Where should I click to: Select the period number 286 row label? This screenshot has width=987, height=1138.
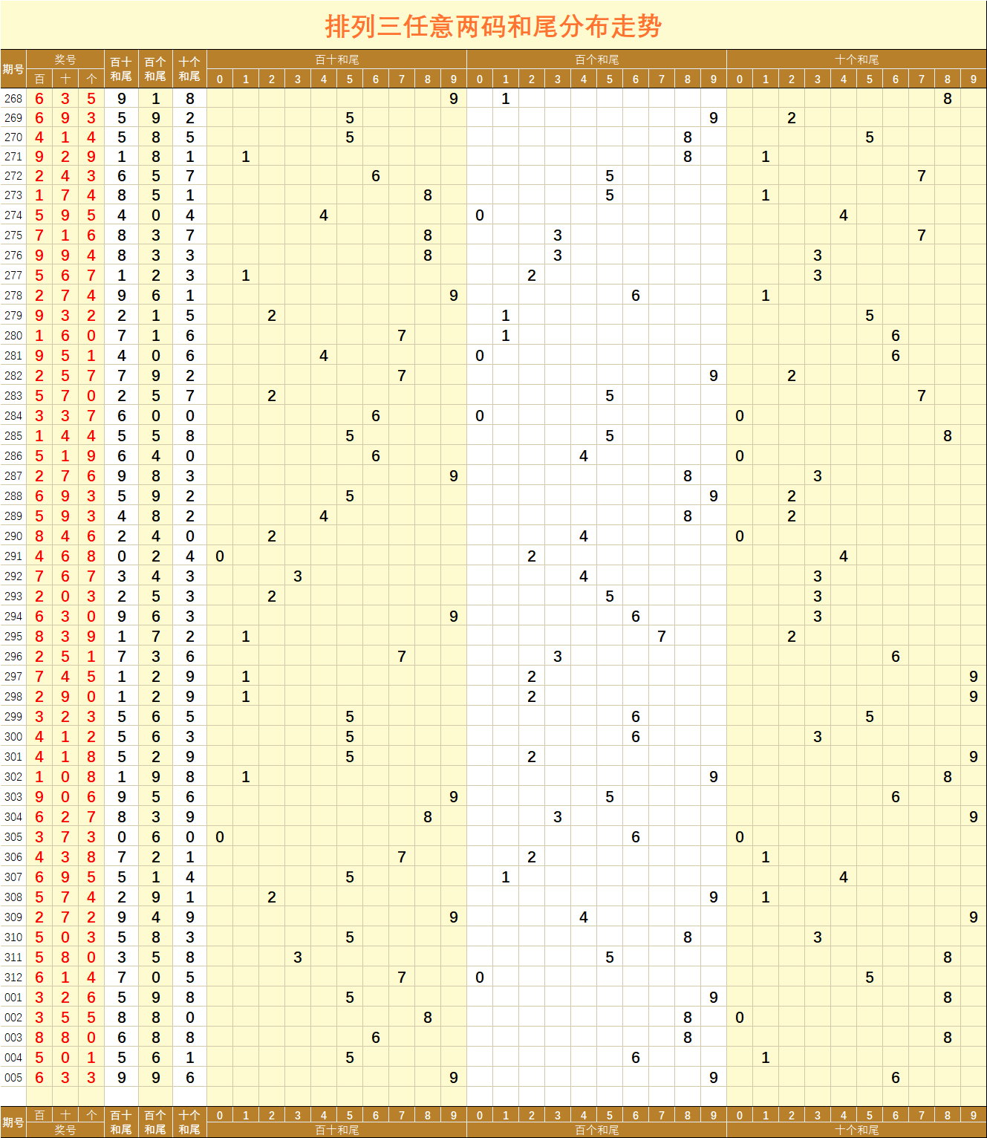(x=13, y=456)
